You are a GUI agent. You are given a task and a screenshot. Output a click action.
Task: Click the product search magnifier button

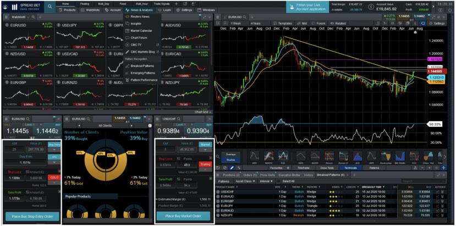[50, 7]
